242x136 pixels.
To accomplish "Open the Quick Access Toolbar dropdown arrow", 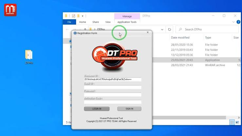I will 83,16.
